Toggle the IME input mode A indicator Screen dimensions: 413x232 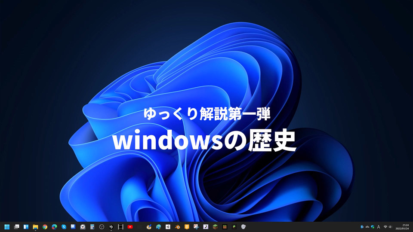click(379, 227)
